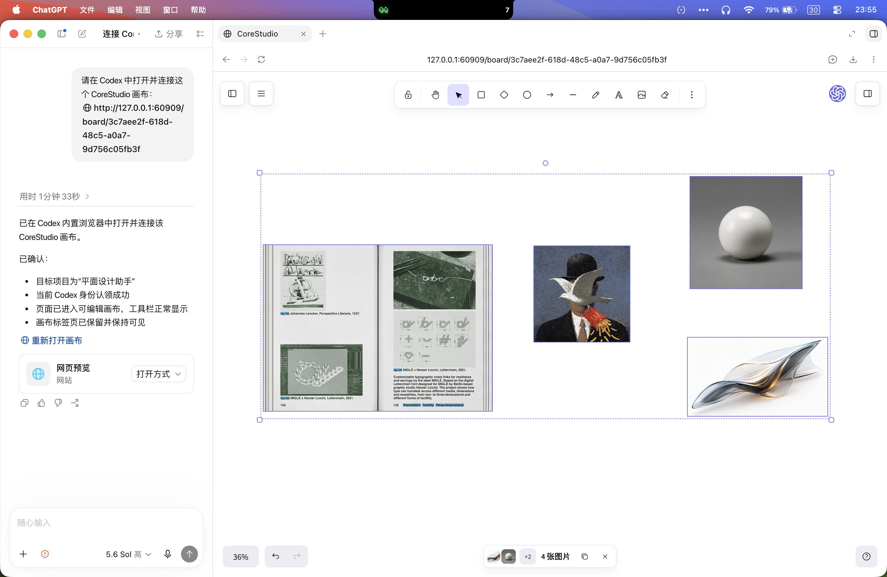Open the ChatGPT assistant on canvas
The width and height of the screenshot is (887, 577).
(x=838, y=94)
